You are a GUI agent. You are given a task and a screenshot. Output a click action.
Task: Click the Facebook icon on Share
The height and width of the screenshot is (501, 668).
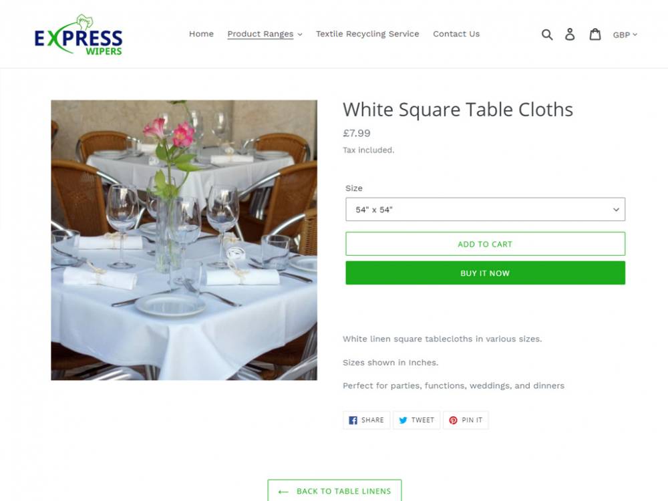353,420
